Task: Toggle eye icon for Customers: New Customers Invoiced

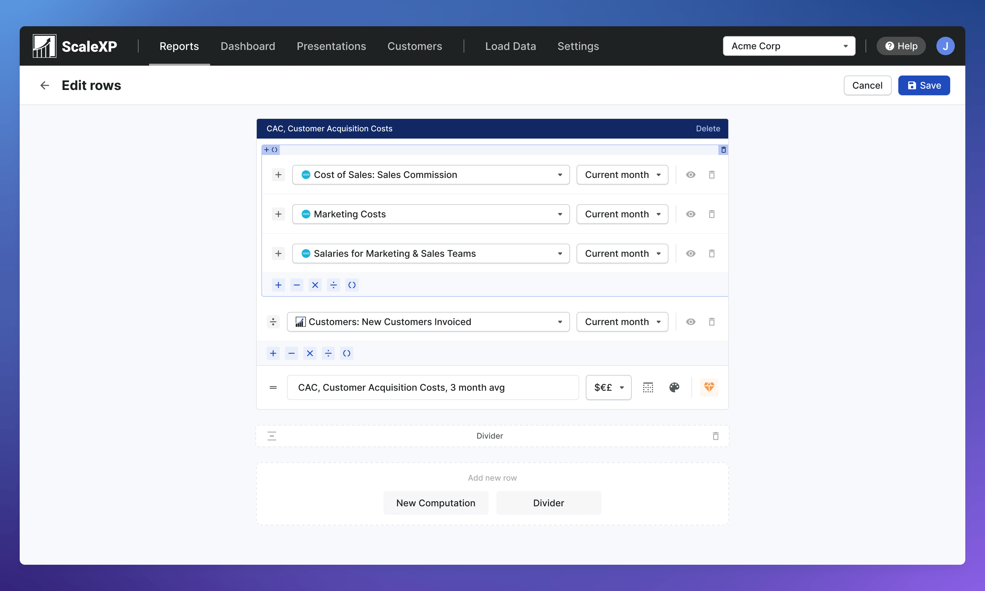Action: point(690,322)
